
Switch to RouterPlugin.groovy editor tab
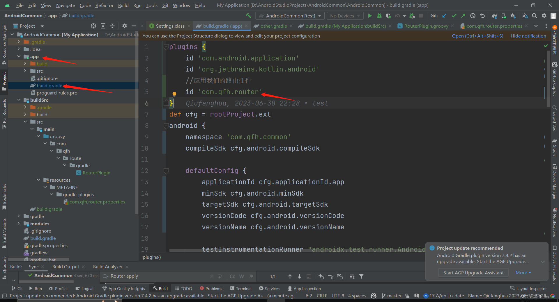pyautogui.click(x=426, y=26)
